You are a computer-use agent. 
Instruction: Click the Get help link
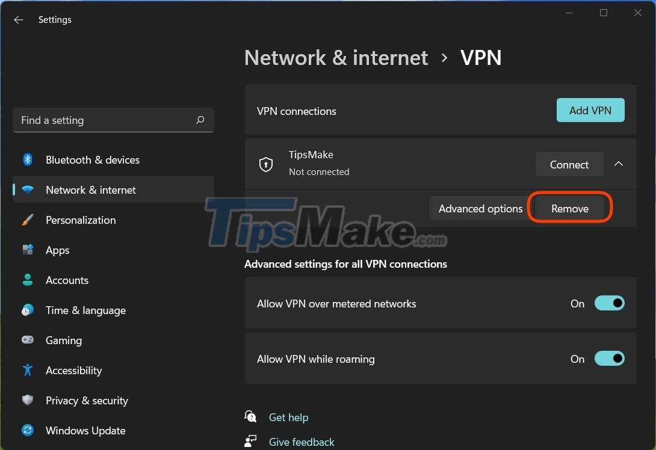click(x=288, y=417)
